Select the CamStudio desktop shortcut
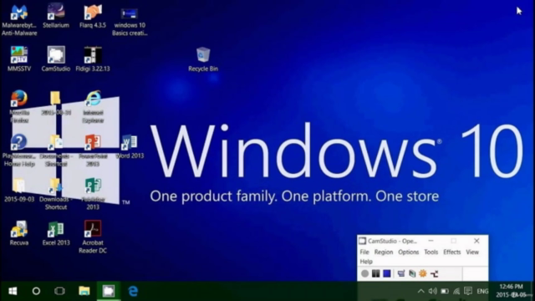535x301 pixels. click(56, 59)
